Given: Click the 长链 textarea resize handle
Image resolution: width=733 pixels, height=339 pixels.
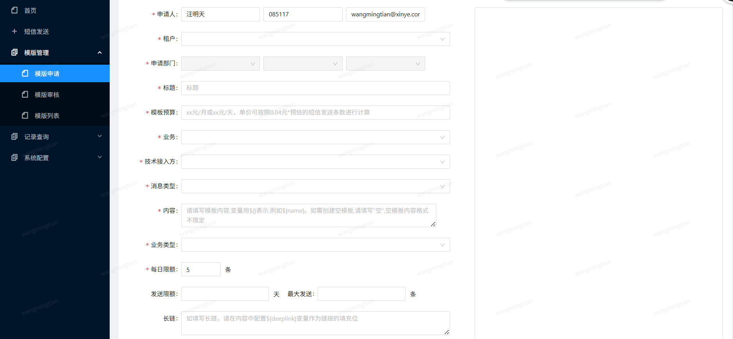Looking at the screenshot, I should [x=447, y=332].
